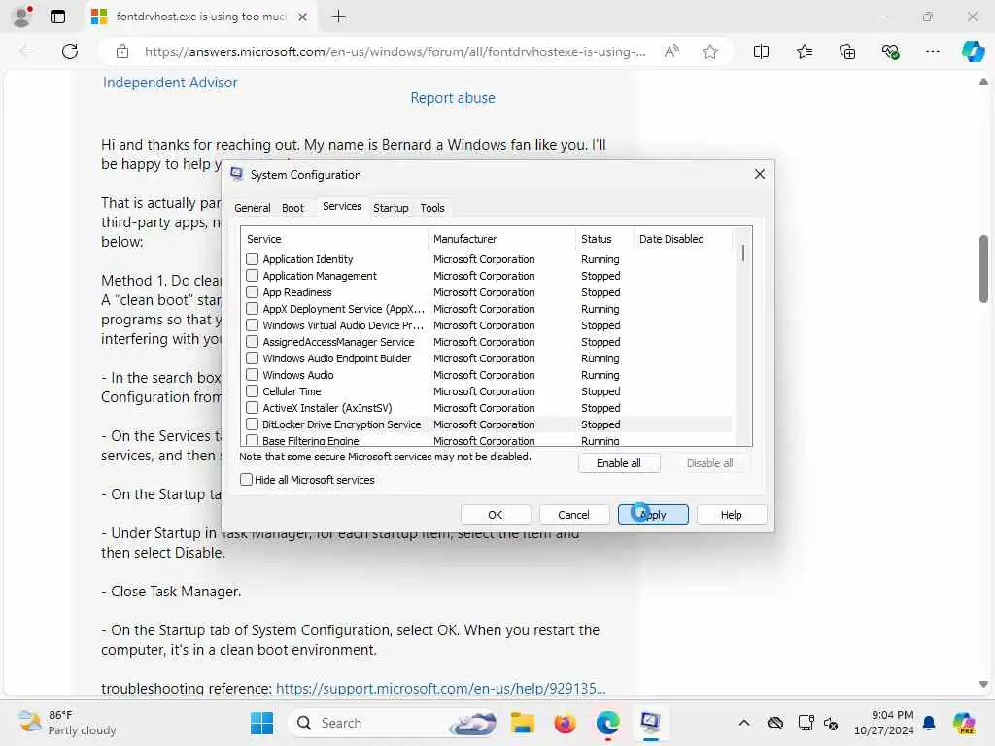
Task: Check ActiveX Installer (AxInstSV) checkbox
Action: [x=252, y=407]
